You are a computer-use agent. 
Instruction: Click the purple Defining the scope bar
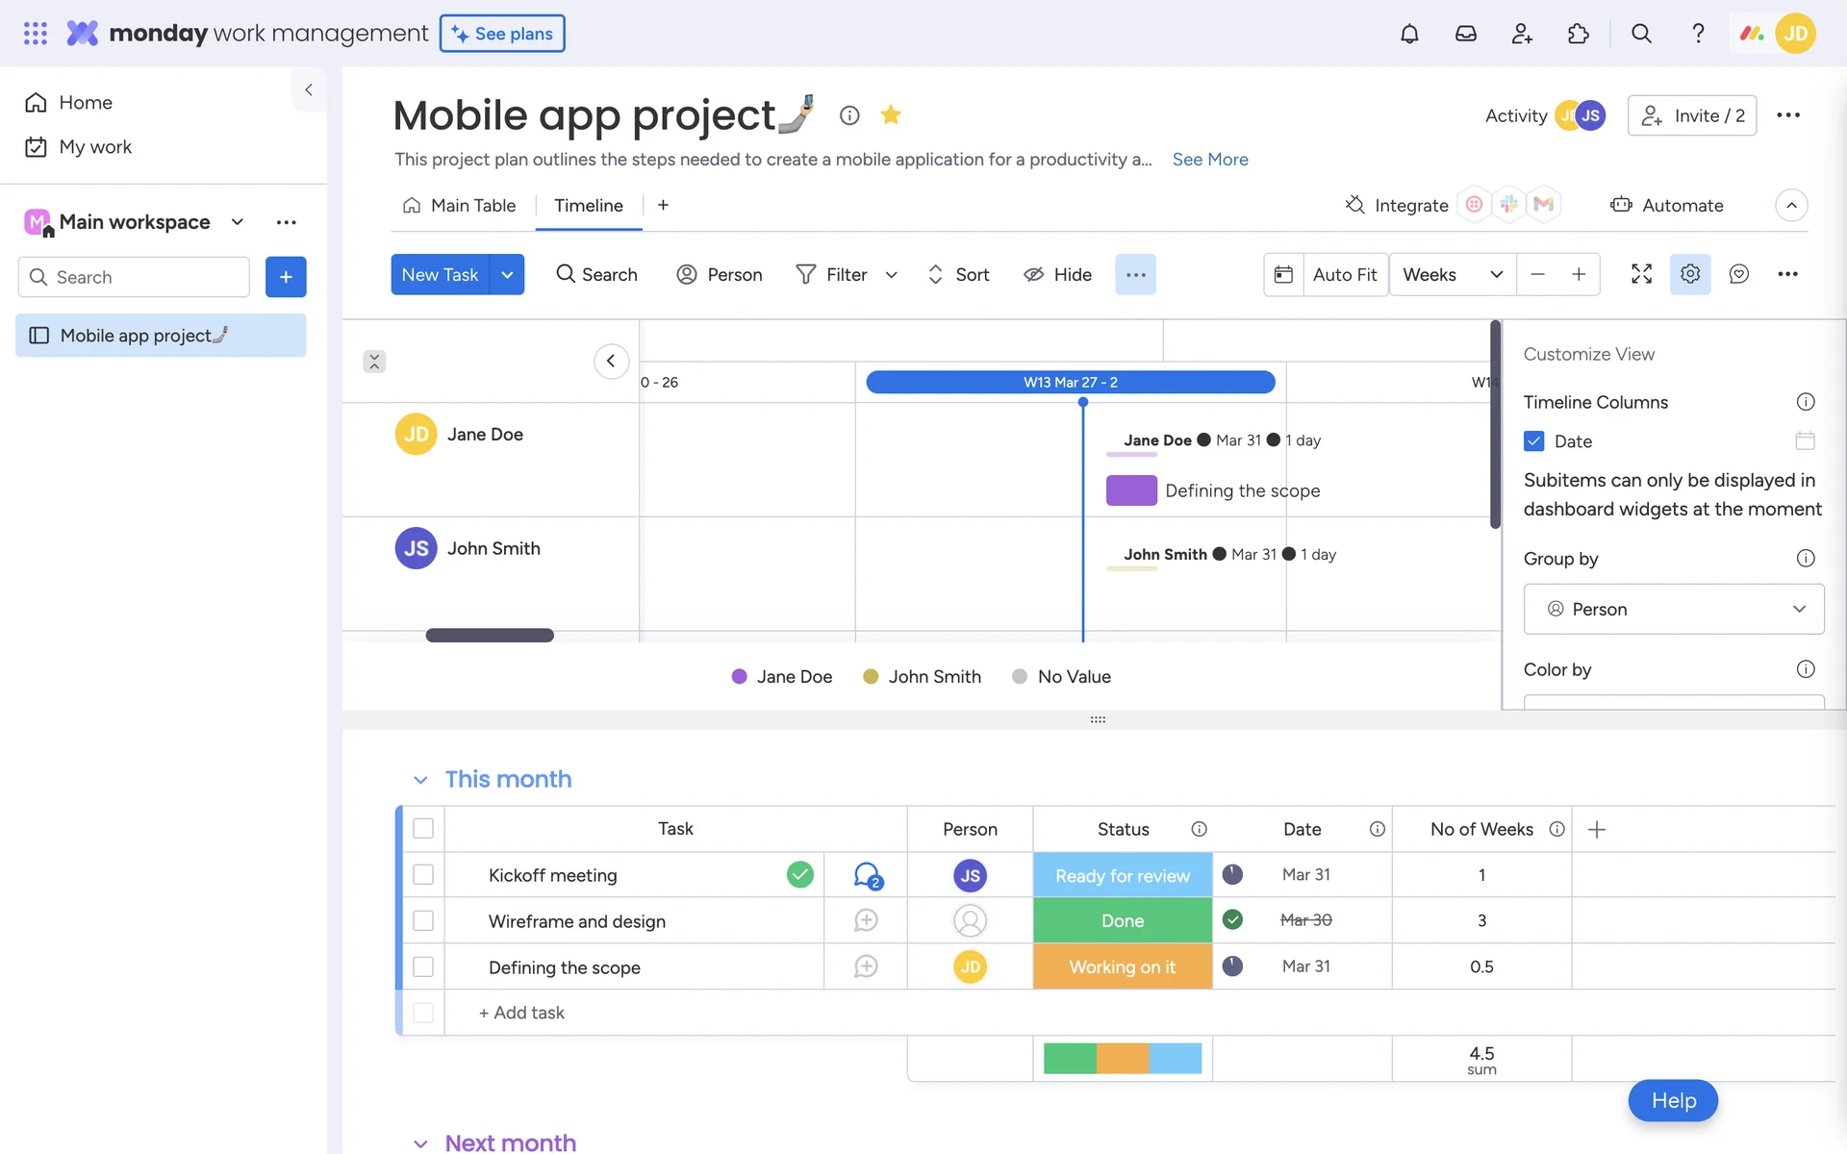pyautogui.click(x=1131, y=490)
